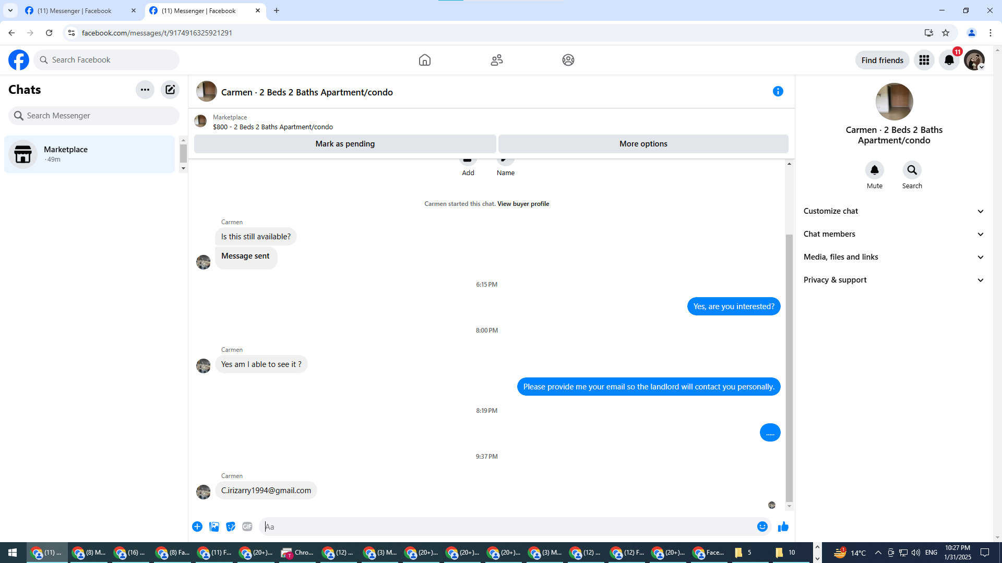Click the Search Facebook field

coord(106,60)
